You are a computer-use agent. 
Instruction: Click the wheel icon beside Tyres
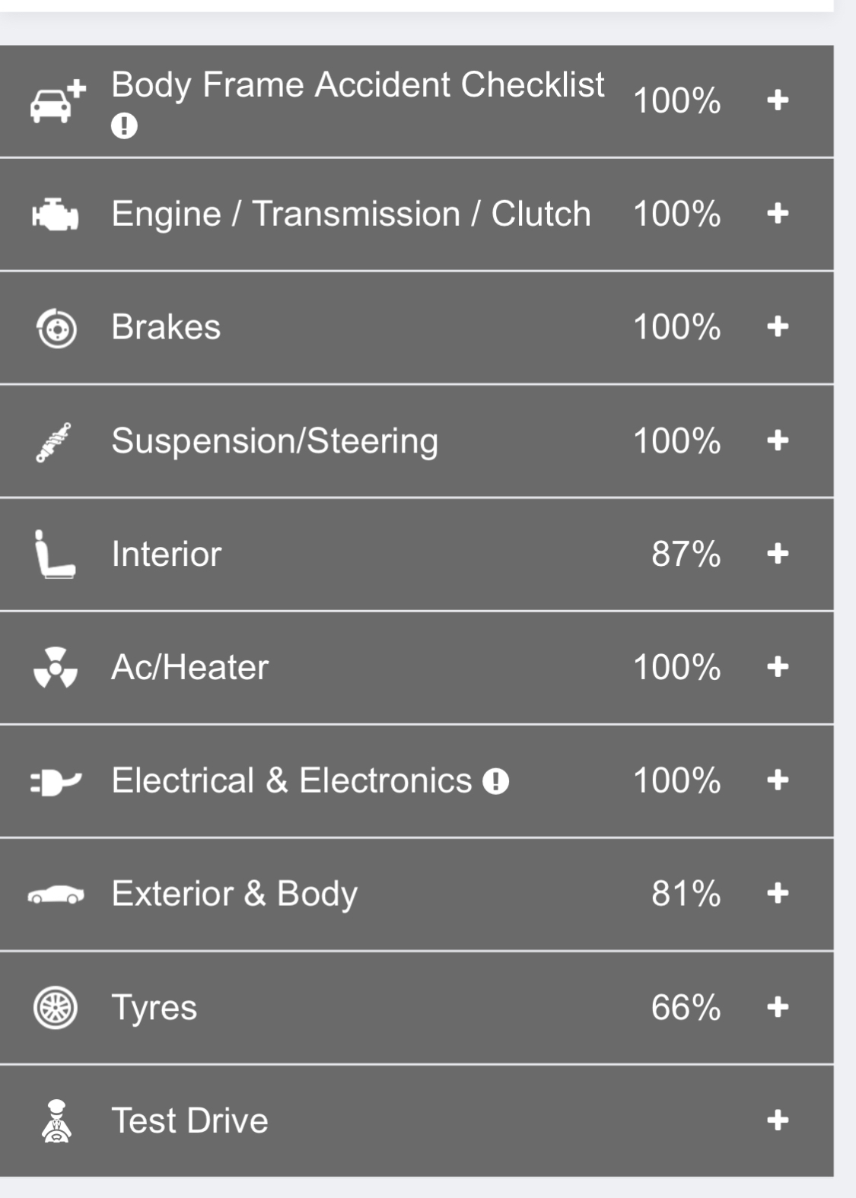[x=56, y=1007]
